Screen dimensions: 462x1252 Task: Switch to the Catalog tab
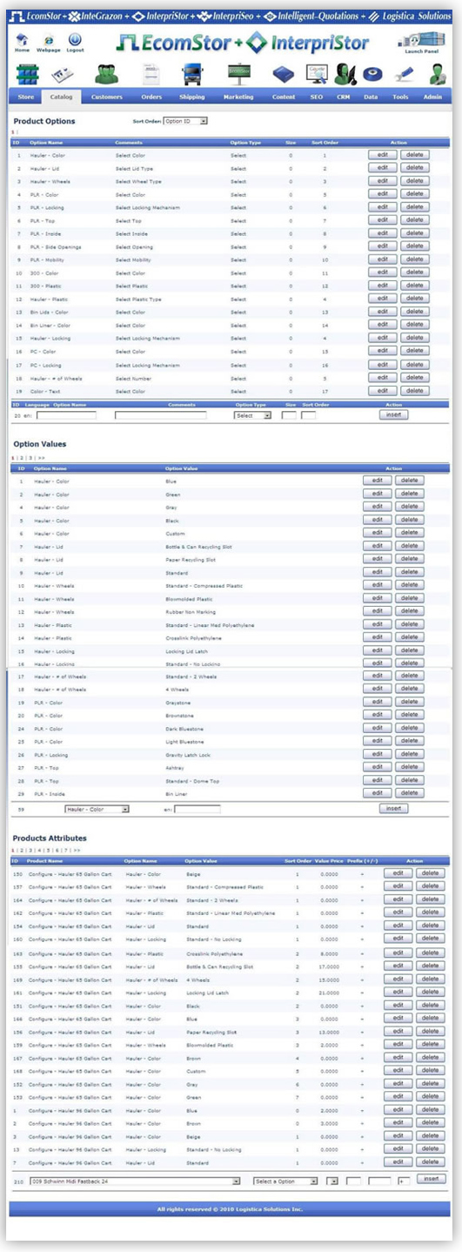tap(61, 97)
